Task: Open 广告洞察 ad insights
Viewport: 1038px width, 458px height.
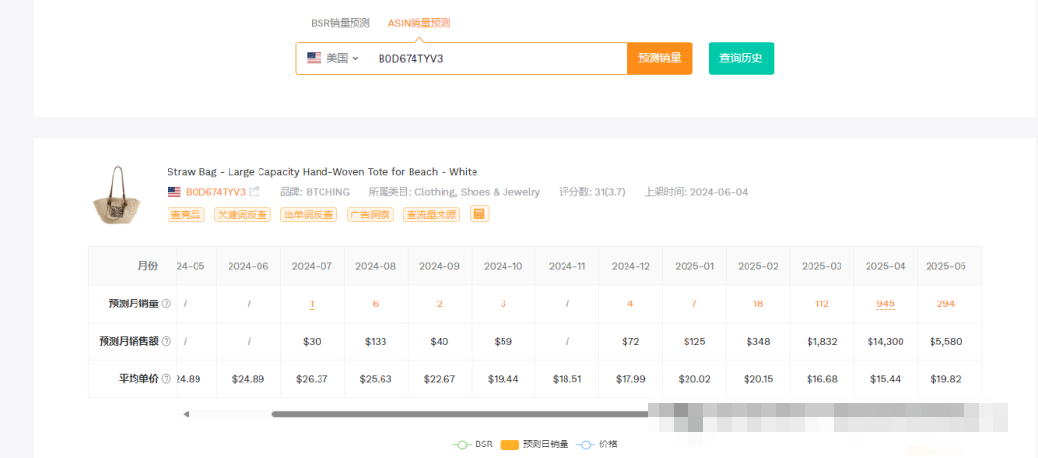Action: pos(370,215)
